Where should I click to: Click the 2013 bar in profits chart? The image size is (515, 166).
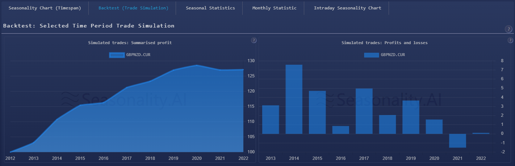[x=271, y=119]
